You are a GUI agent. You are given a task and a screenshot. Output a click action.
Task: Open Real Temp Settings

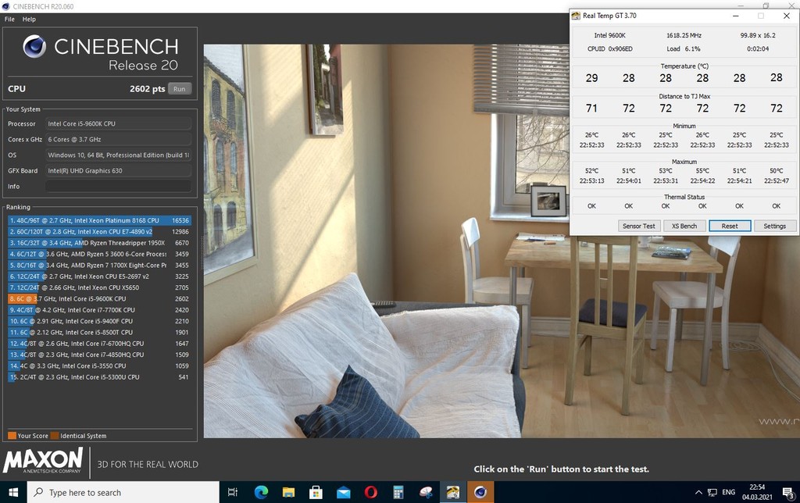(x=774, y=226)
